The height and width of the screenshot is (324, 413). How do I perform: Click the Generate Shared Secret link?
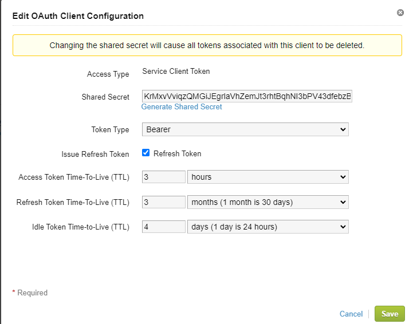[182, 107]
